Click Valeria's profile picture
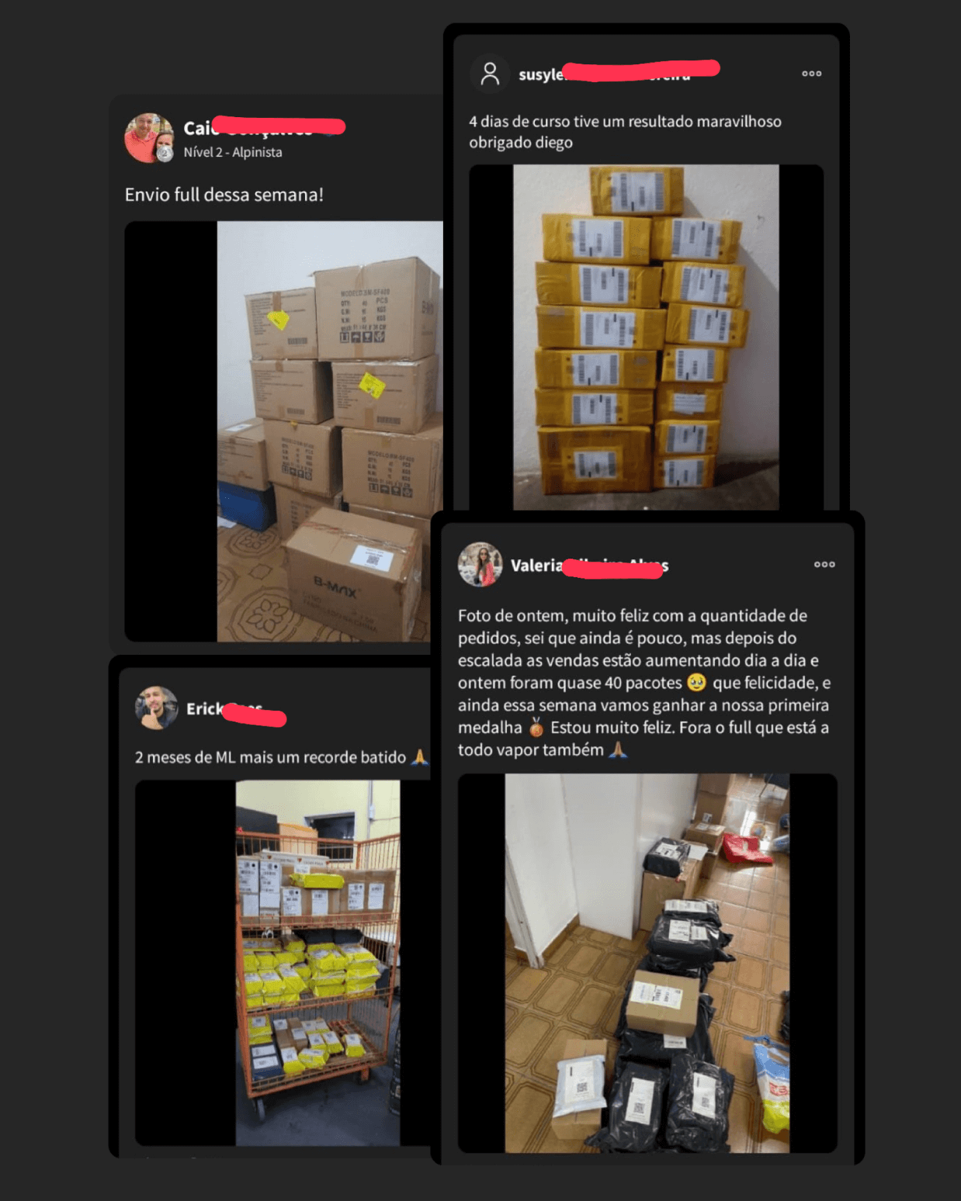Viewport: 961px width, 1201px height. click(x=480, y=564)
